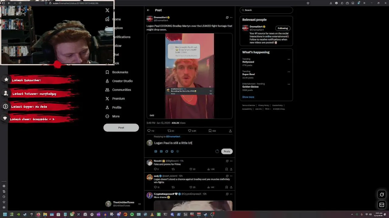Expand the More menu in the sidebar

tap(112, 116)
